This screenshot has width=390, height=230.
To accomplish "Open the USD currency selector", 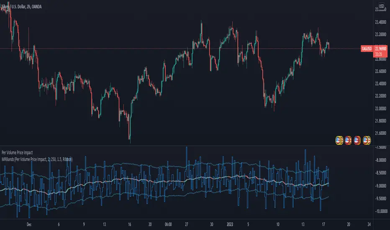I will coord(381,7).
